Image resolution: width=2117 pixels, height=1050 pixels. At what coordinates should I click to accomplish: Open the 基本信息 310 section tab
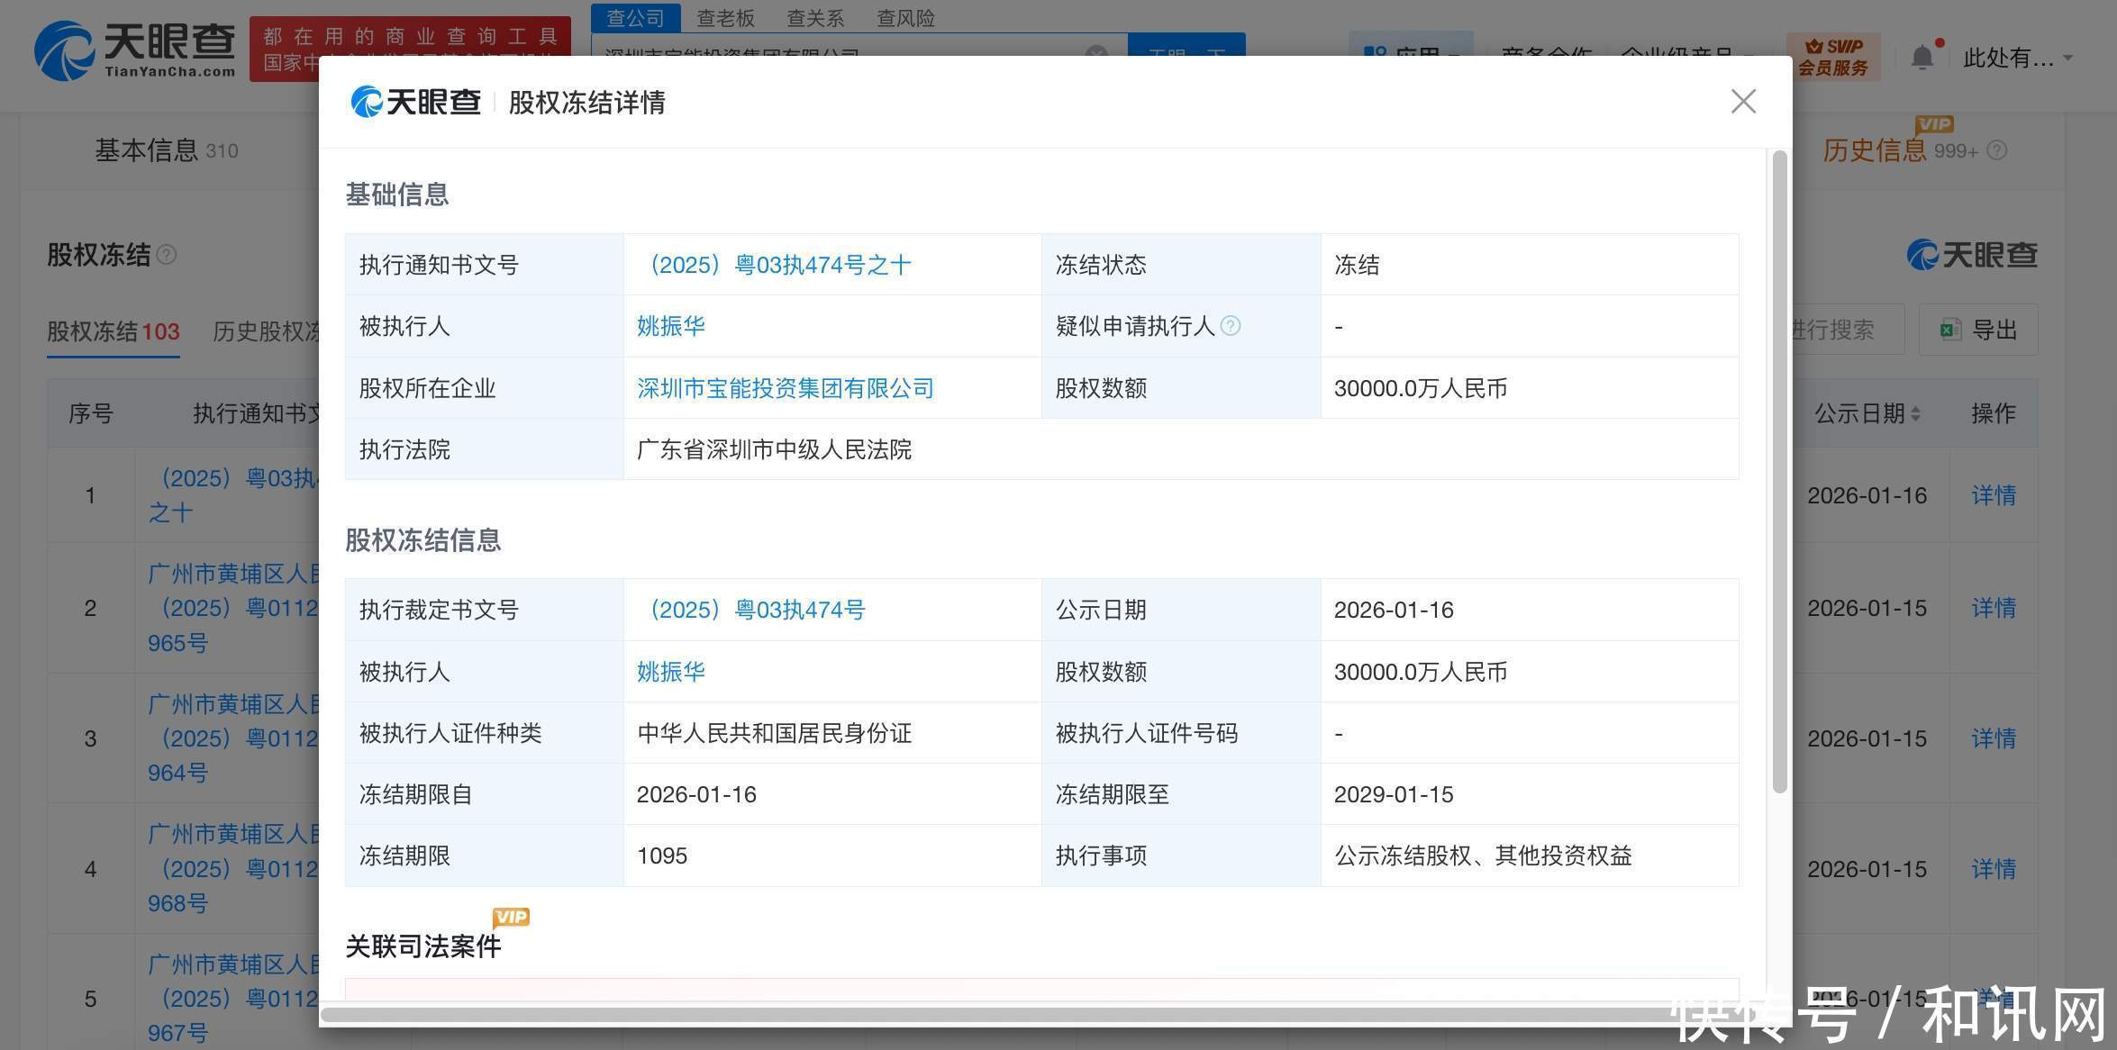click(x=167, y=150)
